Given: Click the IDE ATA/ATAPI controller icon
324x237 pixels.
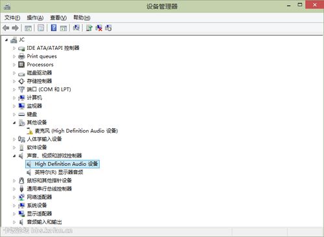Looking at the screenshot, I should point(21,48).
